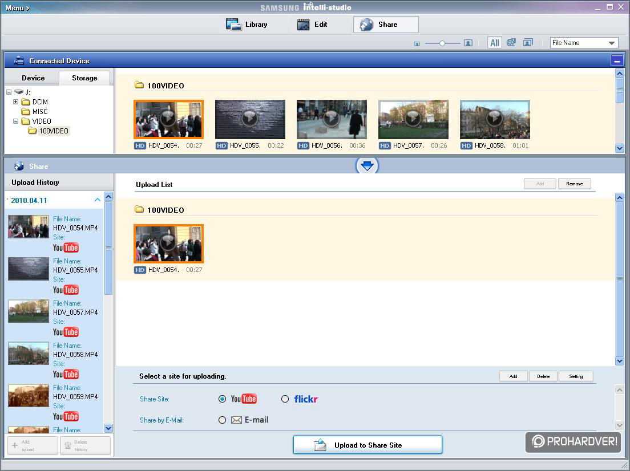The height and width of the screenshot is (471, 630).
Task: Switch to the Library tab
Action: coord(247,25)
